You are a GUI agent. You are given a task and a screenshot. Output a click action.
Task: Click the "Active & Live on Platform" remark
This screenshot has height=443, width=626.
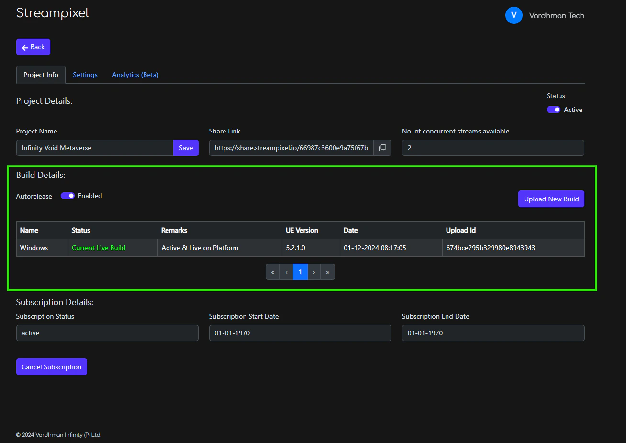click(220, 248)
